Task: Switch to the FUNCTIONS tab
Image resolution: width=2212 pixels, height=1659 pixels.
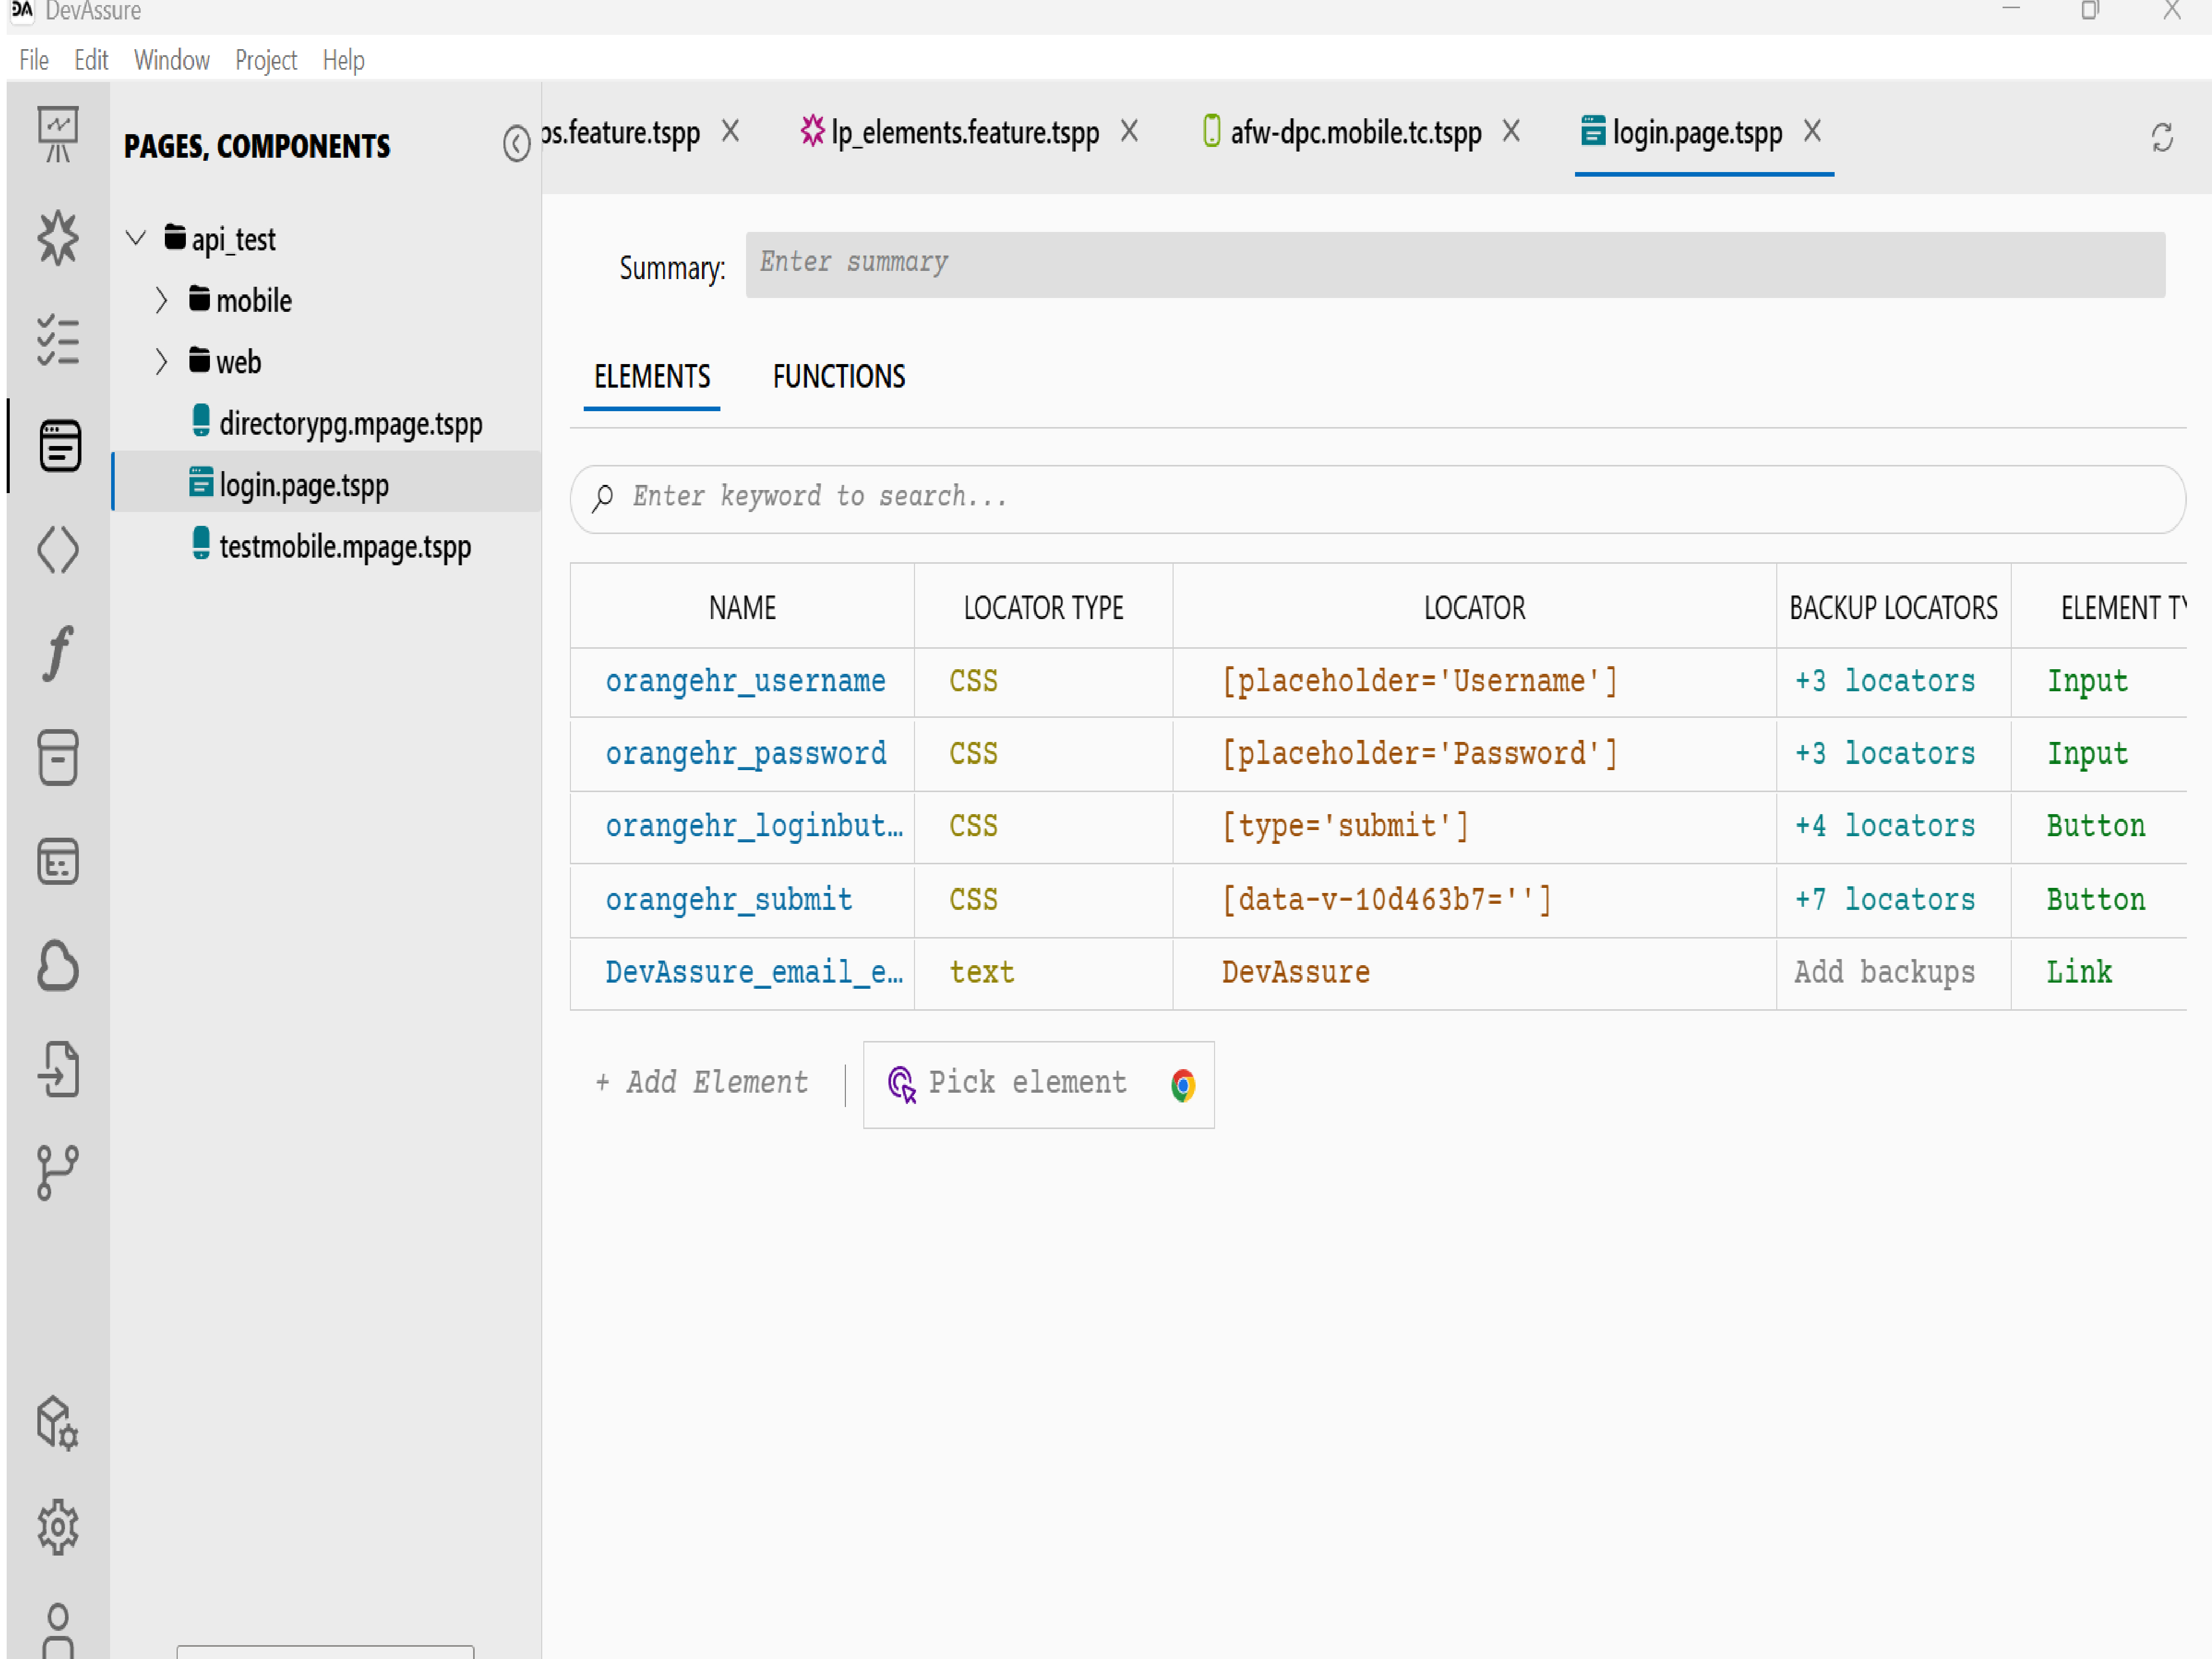Action: tap(838, 377)
